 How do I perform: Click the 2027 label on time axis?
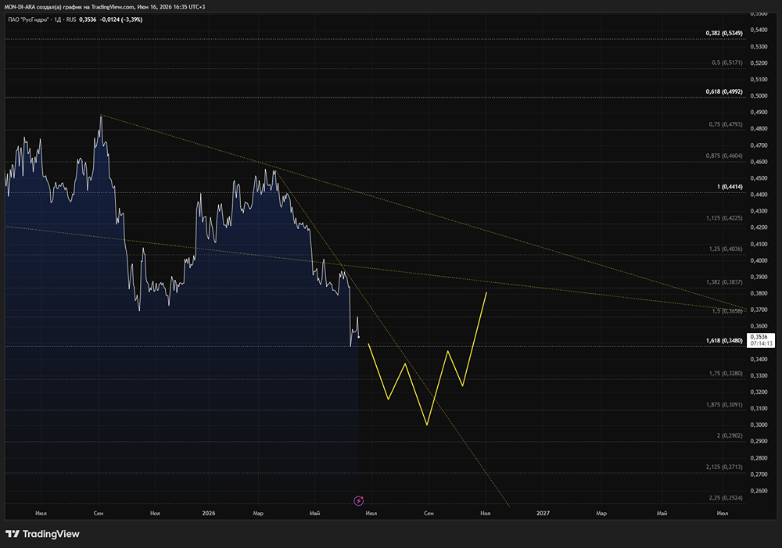click(543, 513)
